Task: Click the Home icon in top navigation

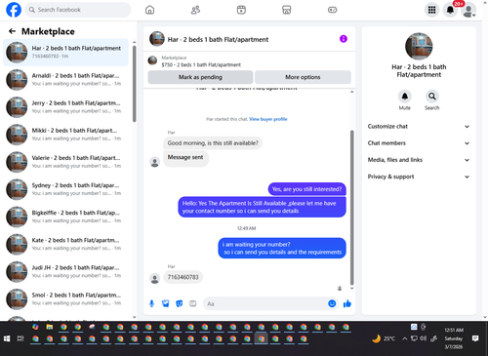Action: 149,10
